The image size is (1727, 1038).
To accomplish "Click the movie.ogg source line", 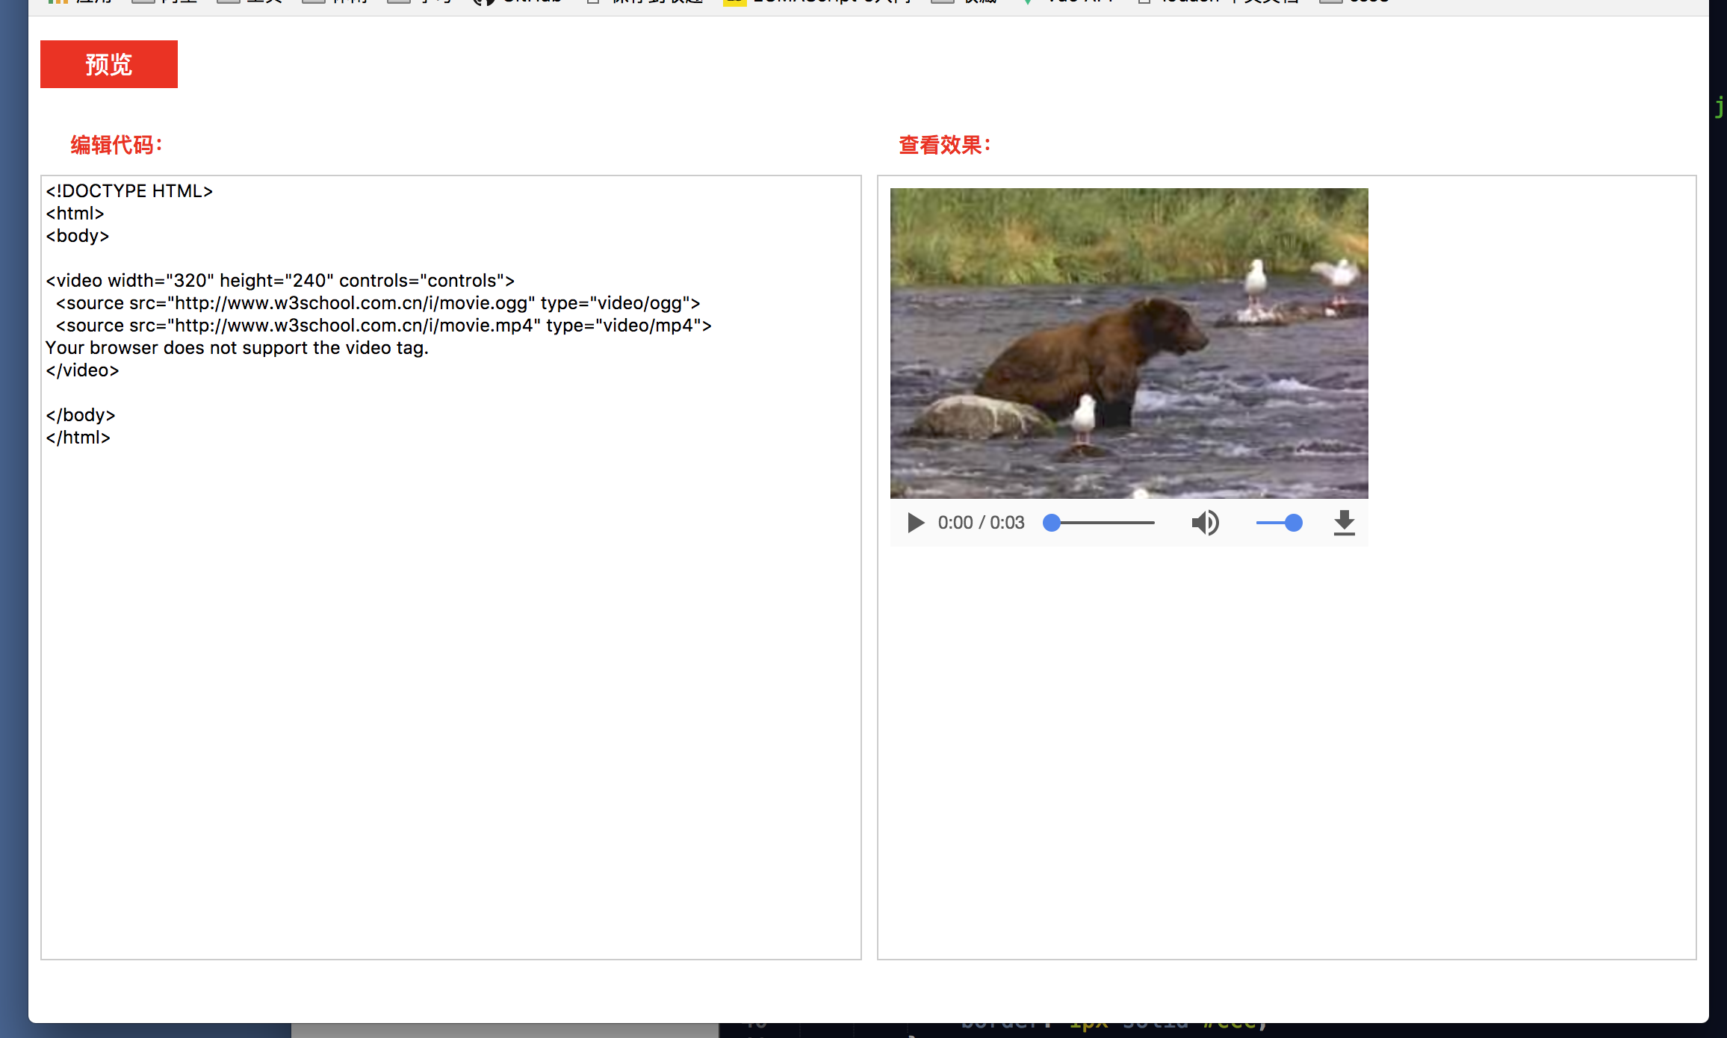I will click(x=377, y=303).
